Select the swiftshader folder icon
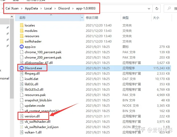 (22, 41)
